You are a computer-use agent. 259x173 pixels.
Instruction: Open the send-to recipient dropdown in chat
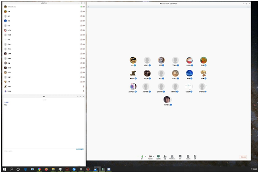(80, 149)
